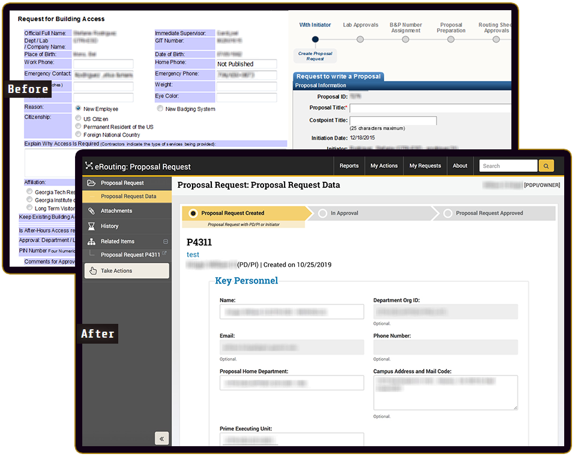
Task: Open Proposal Request P4311 via its external-link icon
Action: click(165, 254)
